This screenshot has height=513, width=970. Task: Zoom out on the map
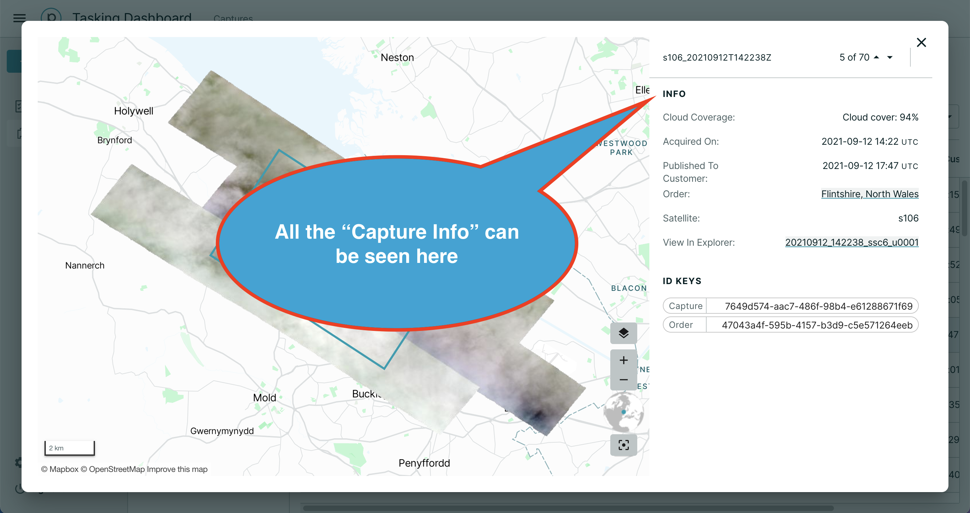[623, 380]
